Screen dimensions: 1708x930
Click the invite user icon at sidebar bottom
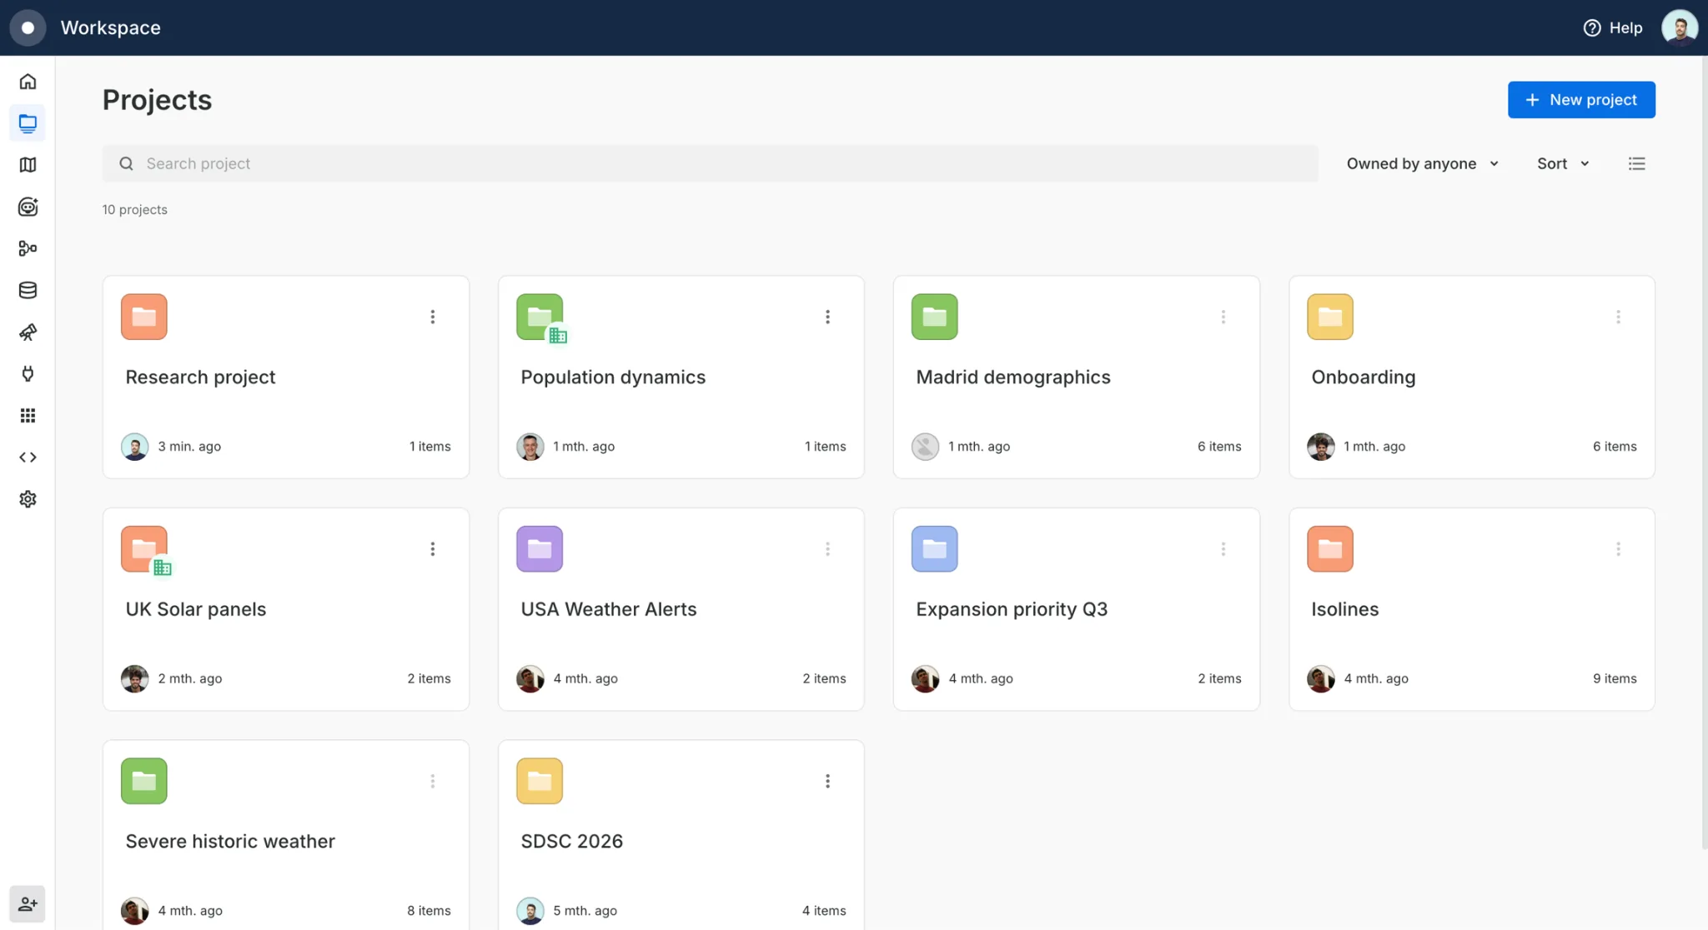click(x=28, y=903)
